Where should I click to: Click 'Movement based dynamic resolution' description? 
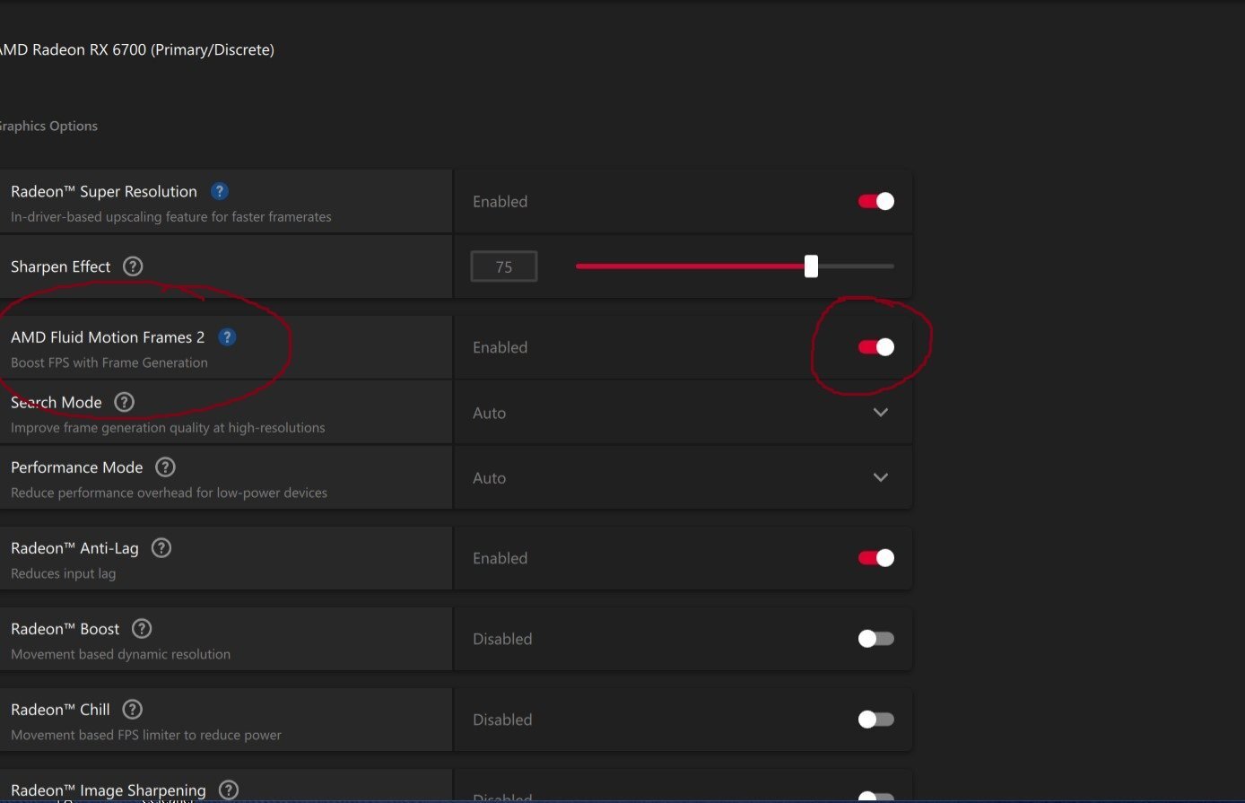(121, 654)
